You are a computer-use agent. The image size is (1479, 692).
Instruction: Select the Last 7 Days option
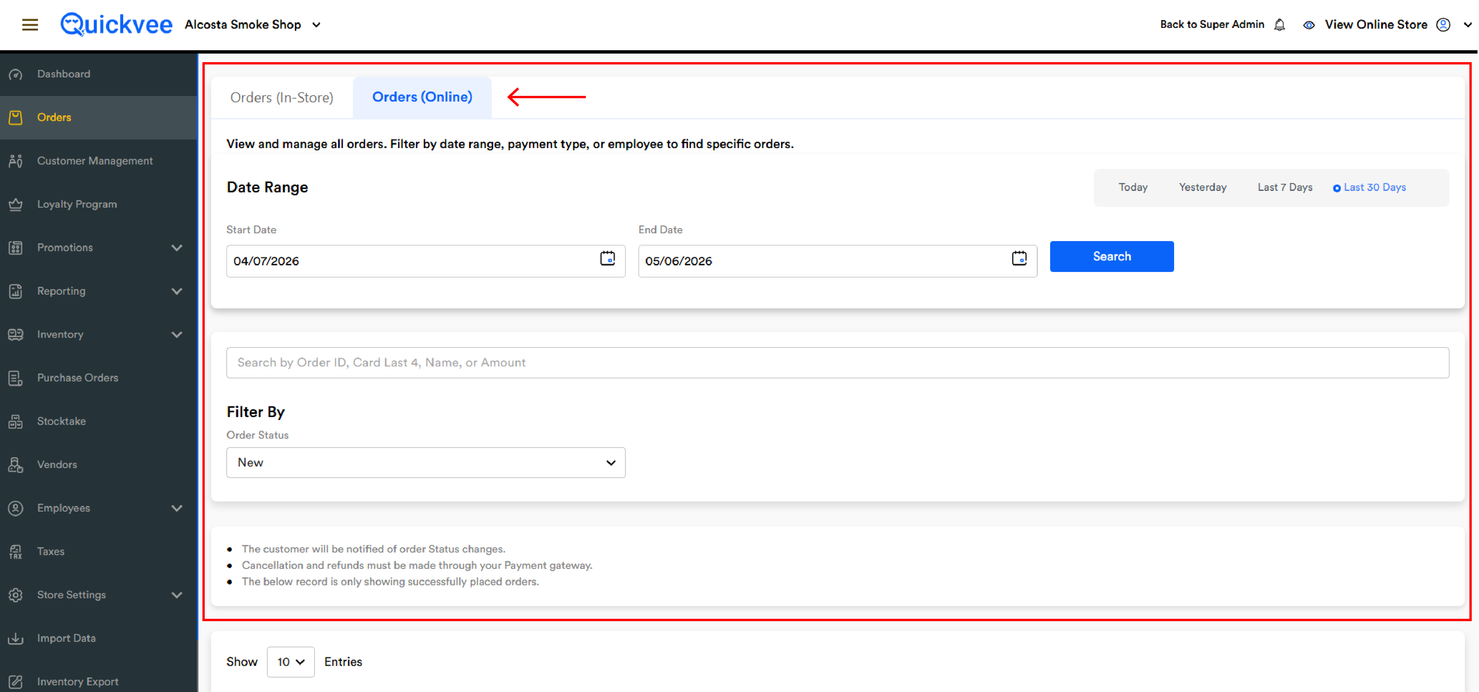pyautogui.click(x=1284, y=188)
